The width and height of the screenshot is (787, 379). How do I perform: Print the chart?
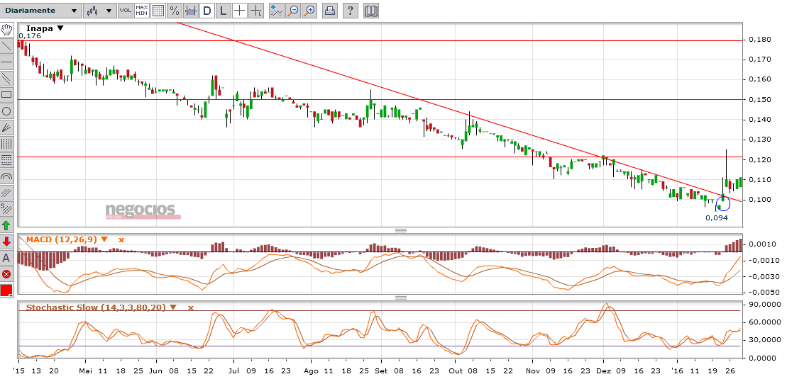330,11
